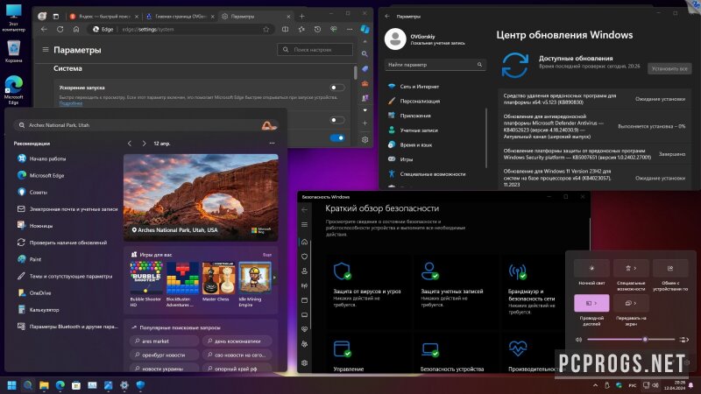Viewport: 701px width, 394px height.
Task: Toggle the startup boost switch in Edge
Action: (x=337, y=88)
